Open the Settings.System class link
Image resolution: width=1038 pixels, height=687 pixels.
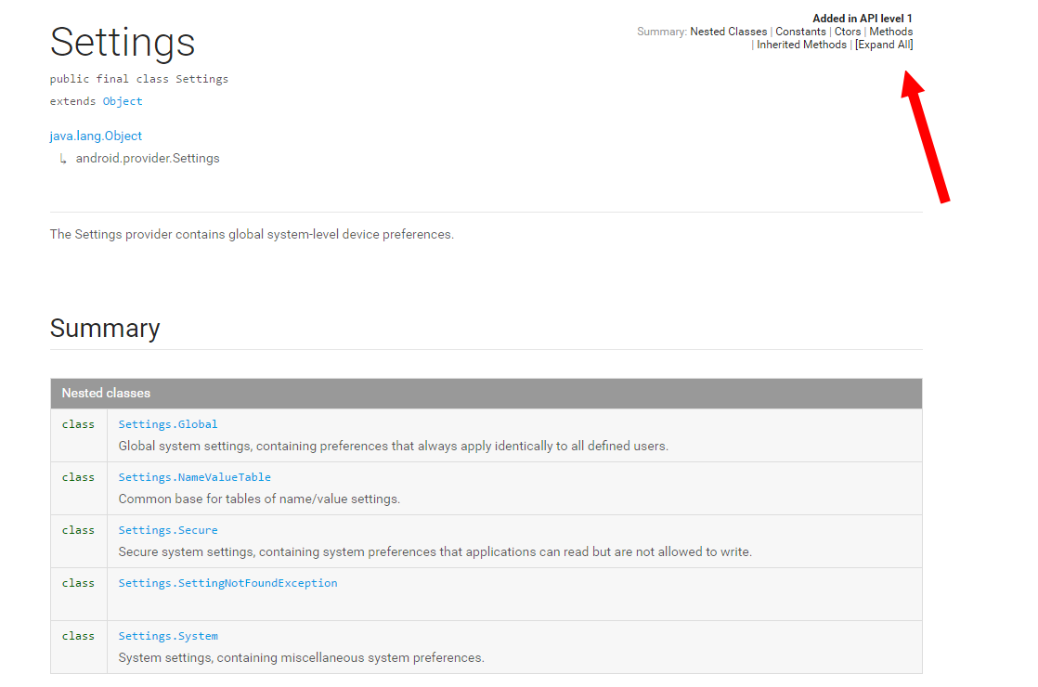(x=168, y=636)
